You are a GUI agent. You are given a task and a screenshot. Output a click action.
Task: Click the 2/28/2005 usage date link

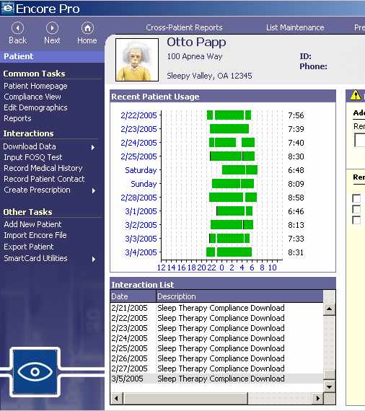pos(138,198)
